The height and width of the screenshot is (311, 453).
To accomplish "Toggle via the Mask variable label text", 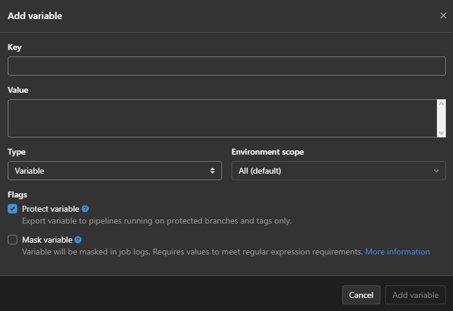I will (47, 240).
